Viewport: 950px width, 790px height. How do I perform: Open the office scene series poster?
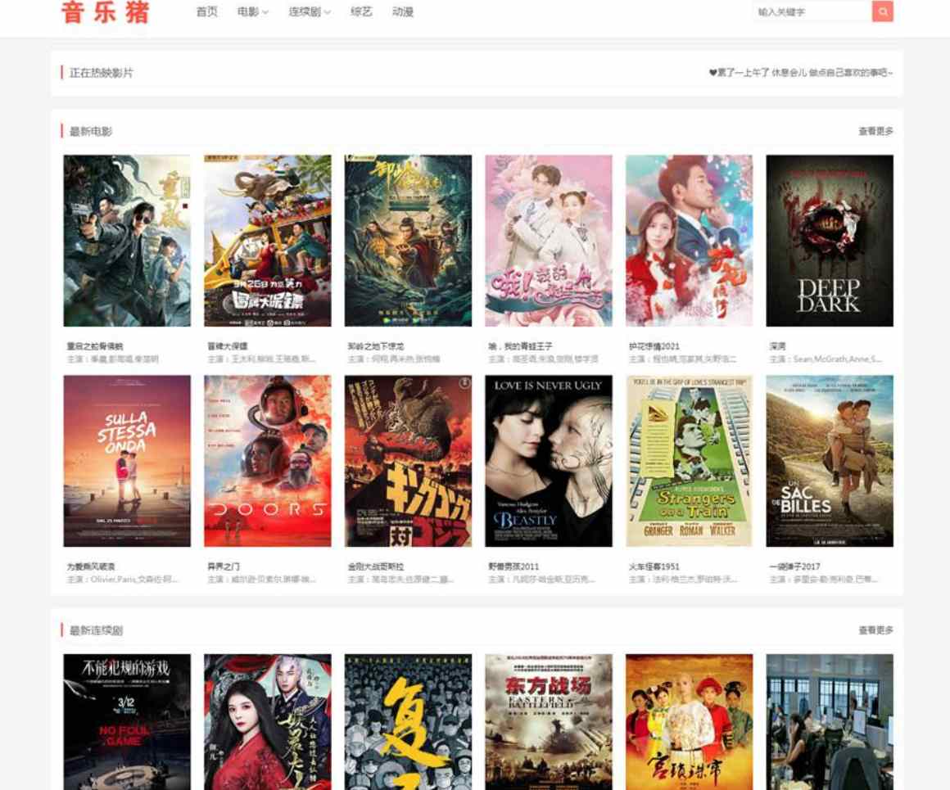[x=830, y=721]
